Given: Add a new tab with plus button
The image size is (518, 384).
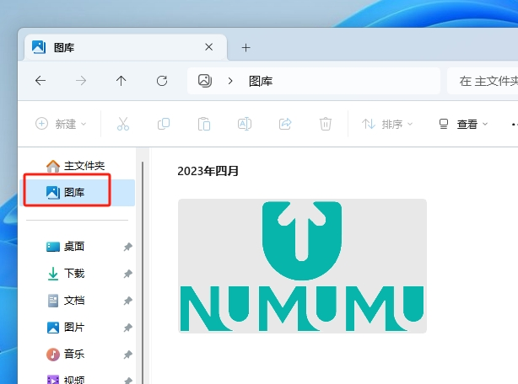Looking at the screenshot, I should point(246,48).
